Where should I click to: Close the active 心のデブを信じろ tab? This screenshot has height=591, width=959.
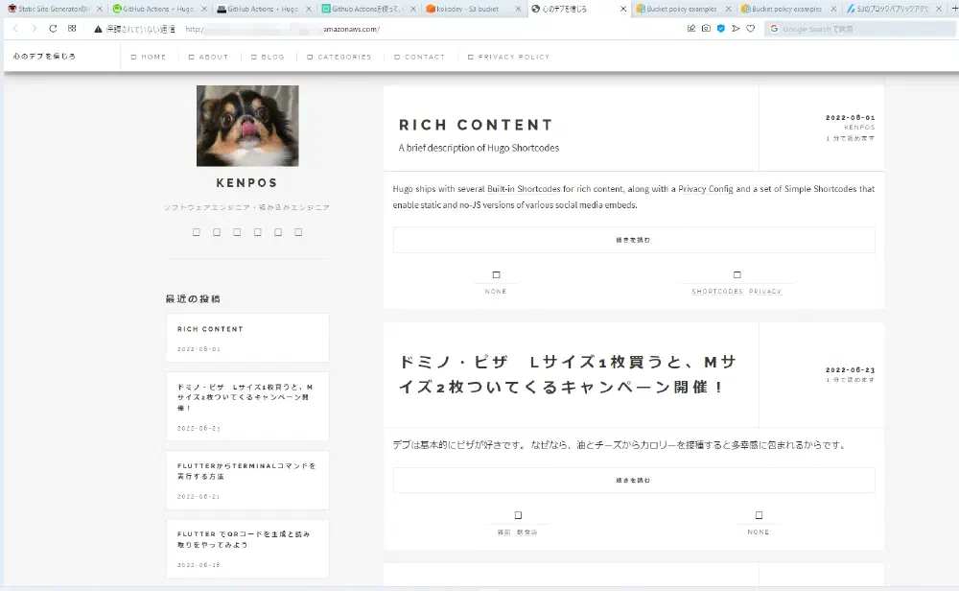pyautogui.click(x=623, y=9)
